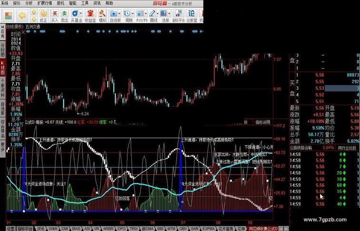Open the 资讯 menu

coord(97,3)
